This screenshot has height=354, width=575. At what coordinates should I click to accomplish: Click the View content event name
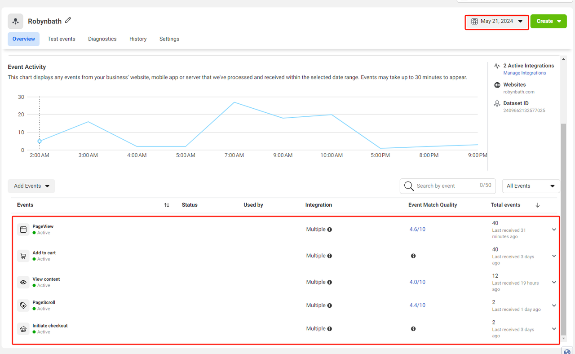46,279
